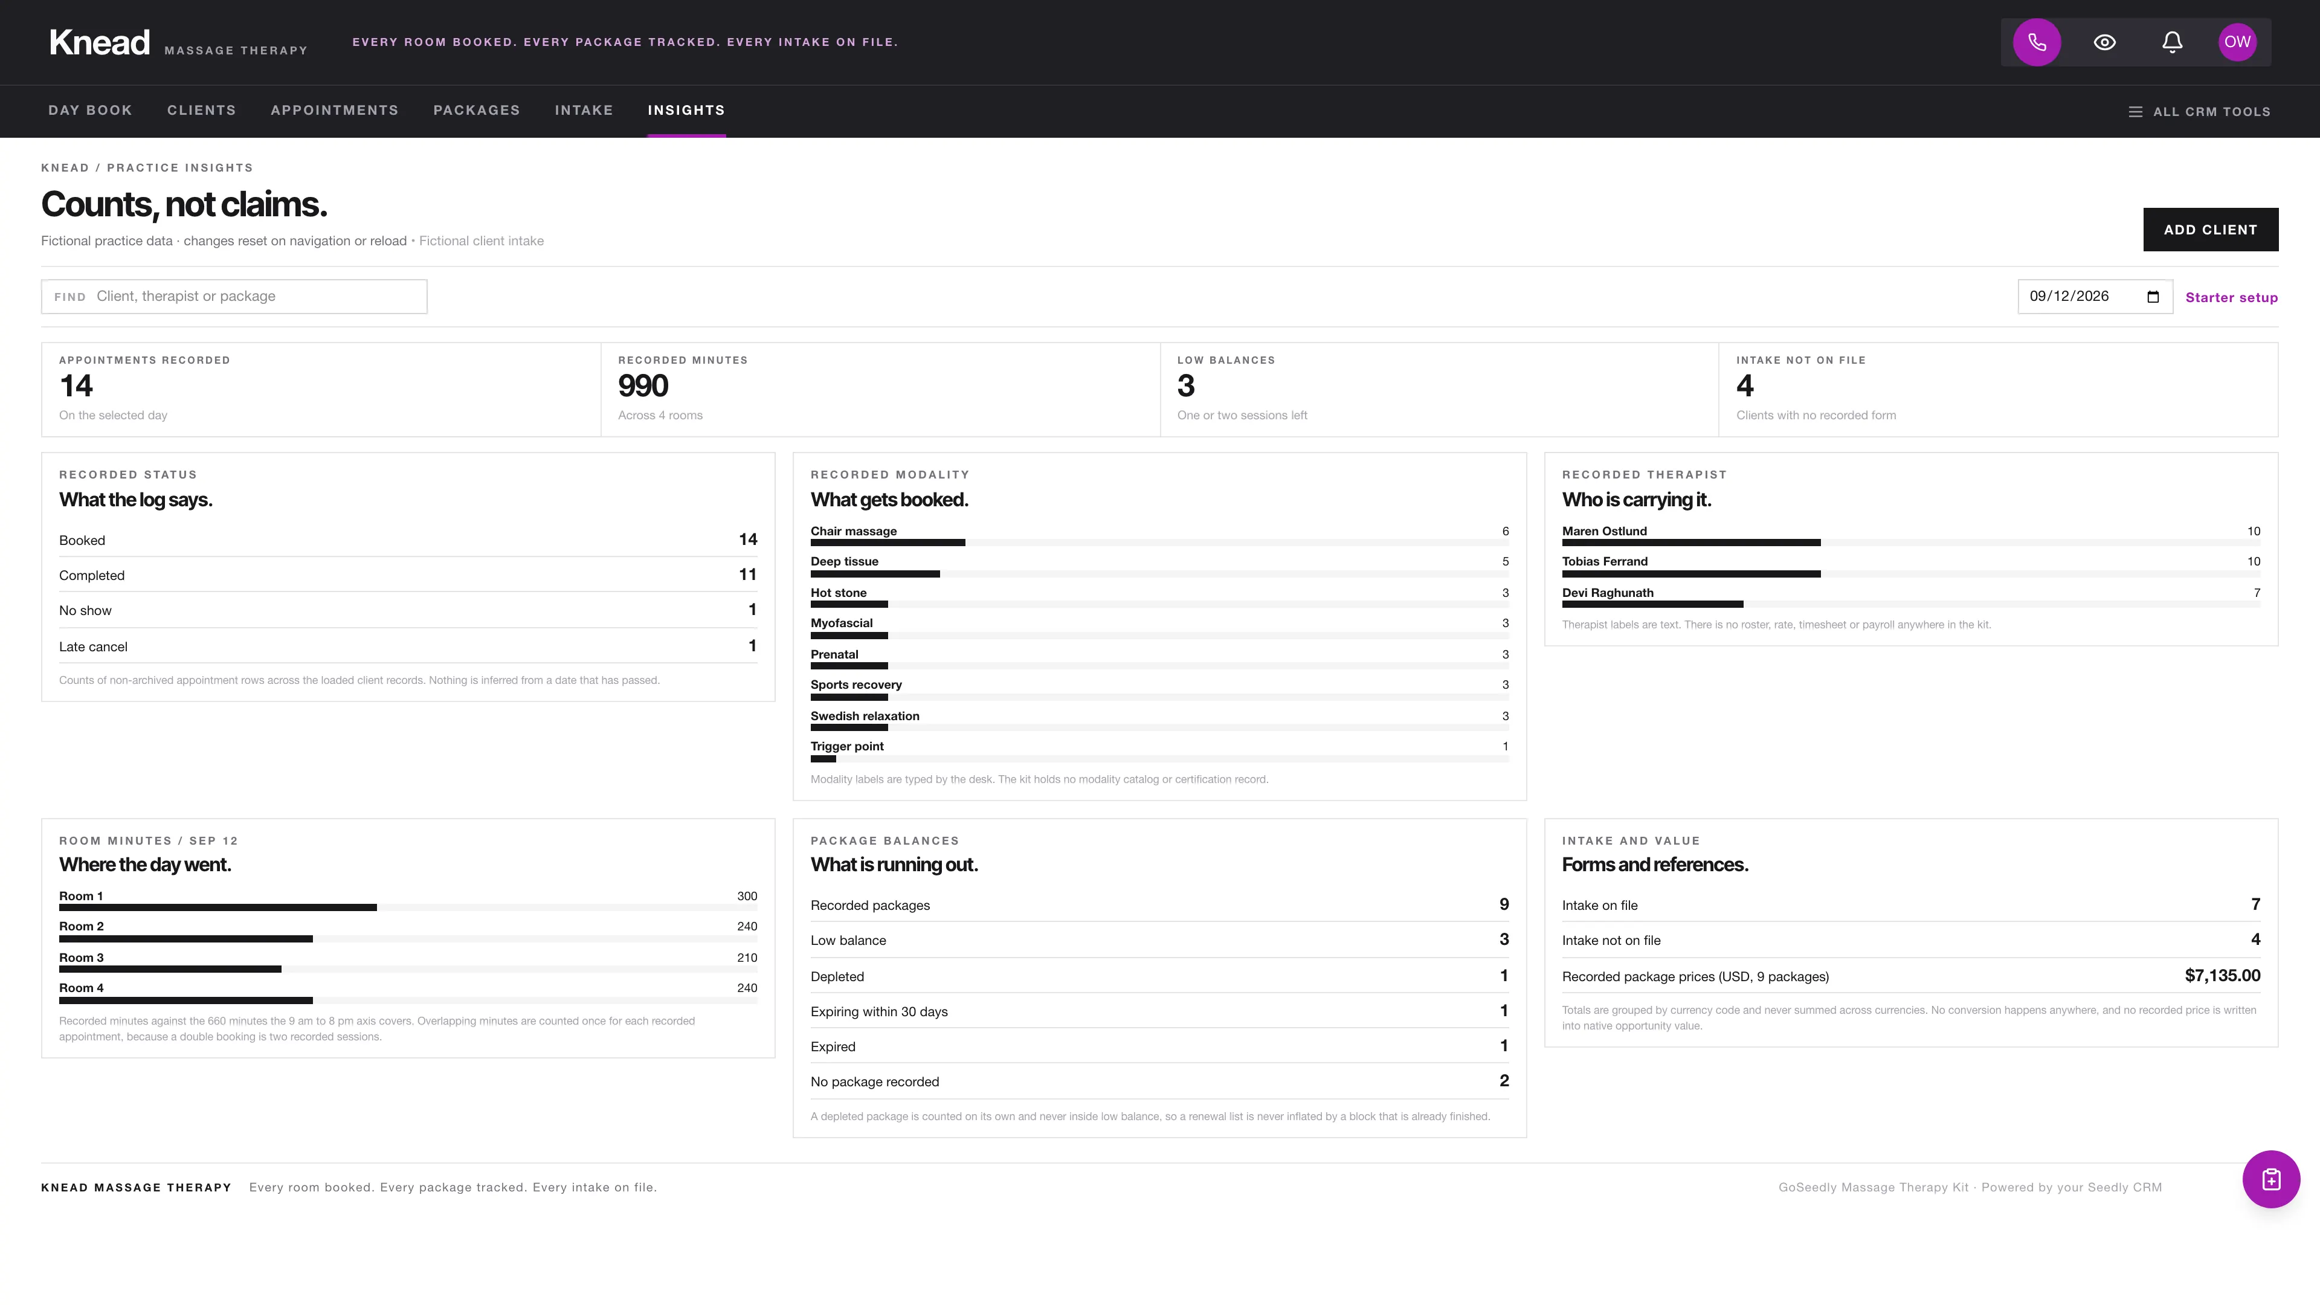Go to the Day Book tab

pos(90,110)
